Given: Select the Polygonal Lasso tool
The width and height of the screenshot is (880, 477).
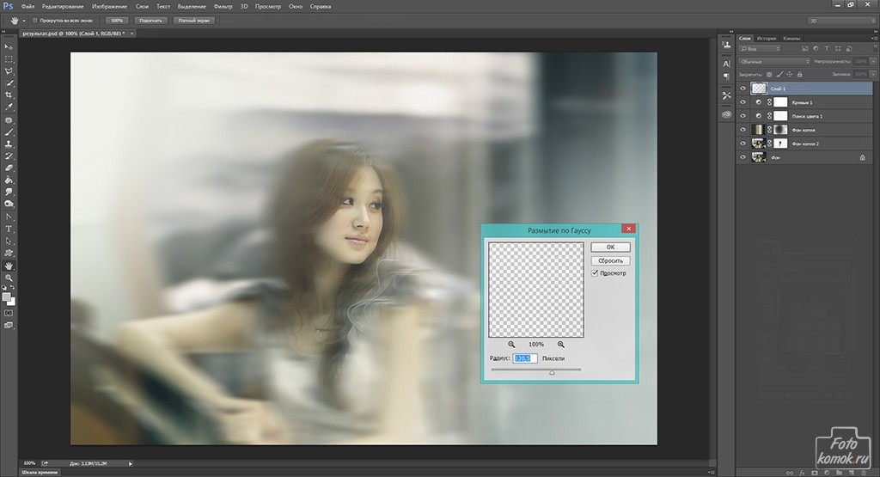Looking at the screenshot, I should (9, 71).
